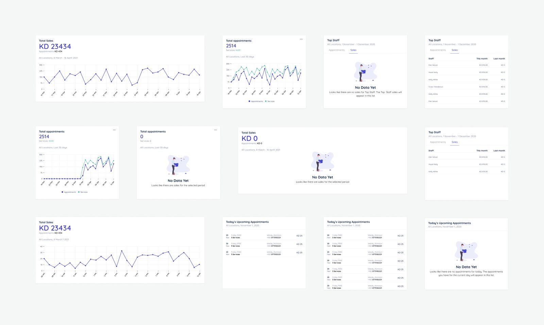Viewport: 544px width, 325px height.
Task: Select Appointments tab in No Data Top Staff card
Action: tap(337, 50)
